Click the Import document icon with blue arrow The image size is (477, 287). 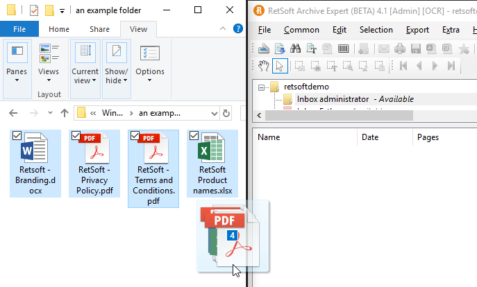coord(280,49)
